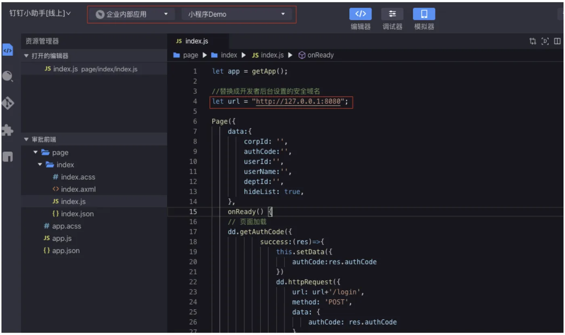The image size is (565, 335).
Task: Click line number 15 in the gutter
Action: 193,212
